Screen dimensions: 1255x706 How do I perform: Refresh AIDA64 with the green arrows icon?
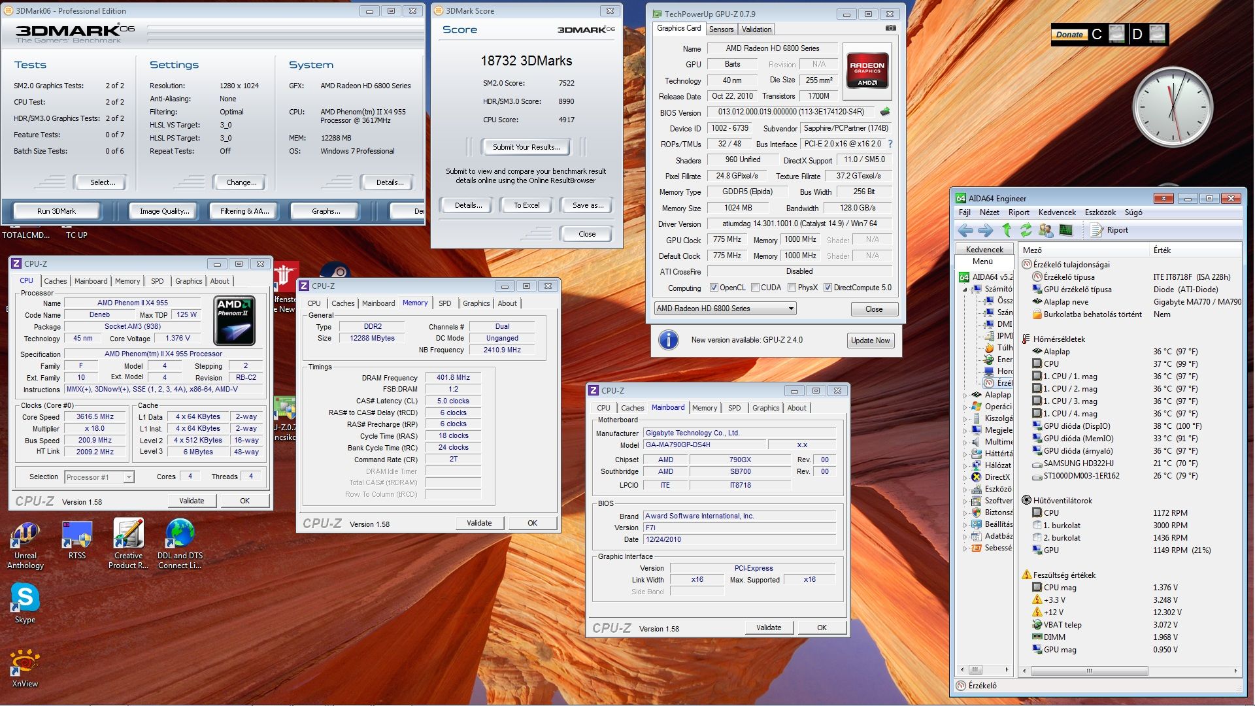(x=1026, y=230)
